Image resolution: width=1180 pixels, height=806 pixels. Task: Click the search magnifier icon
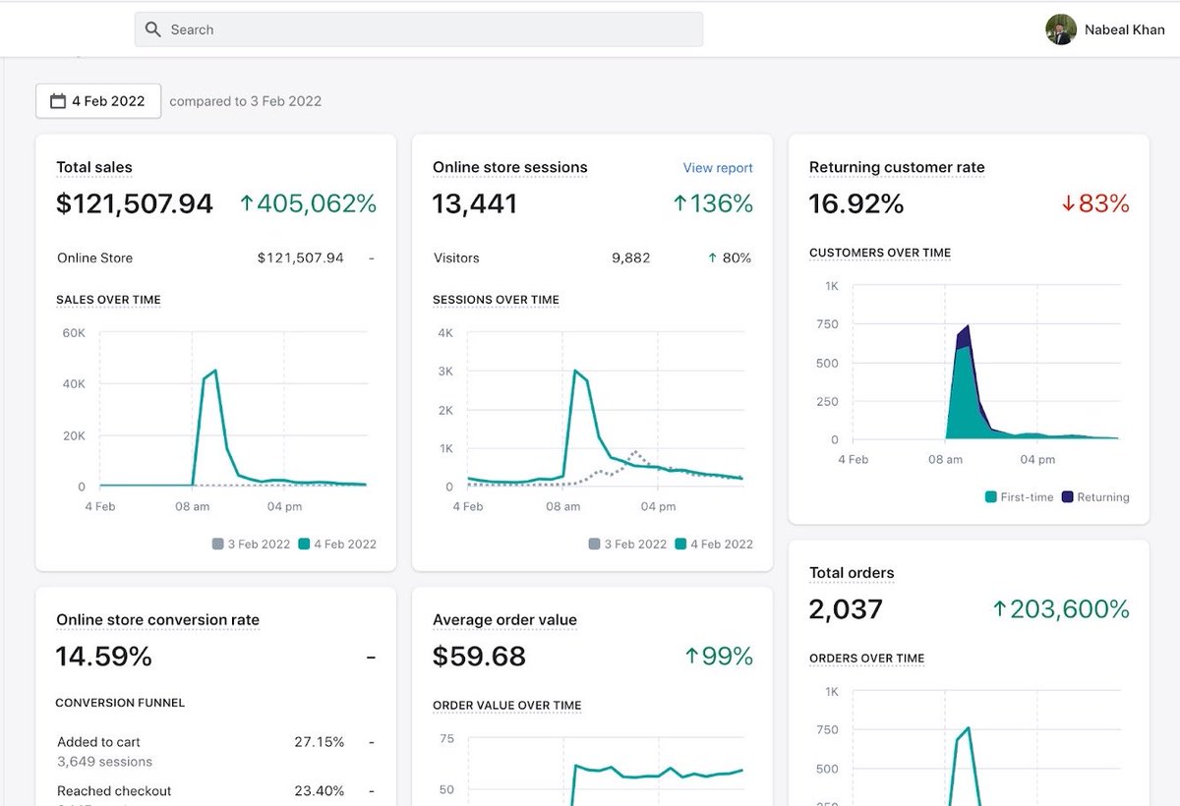point(152,29)
